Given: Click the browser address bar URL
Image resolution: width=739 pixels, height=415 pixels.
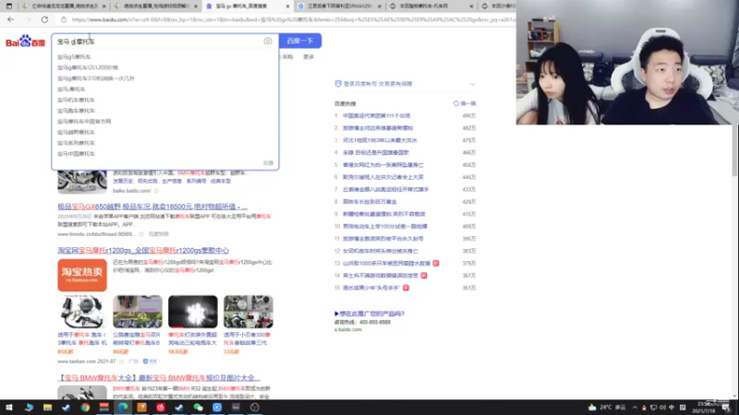Looking at the screenshot, I should pos(292,19).
